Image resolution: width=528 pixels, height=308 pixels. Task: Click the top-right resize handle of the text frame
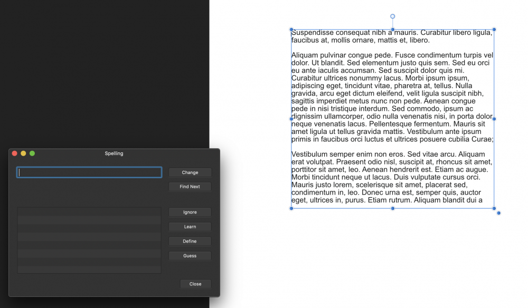(x=494, y=30)
